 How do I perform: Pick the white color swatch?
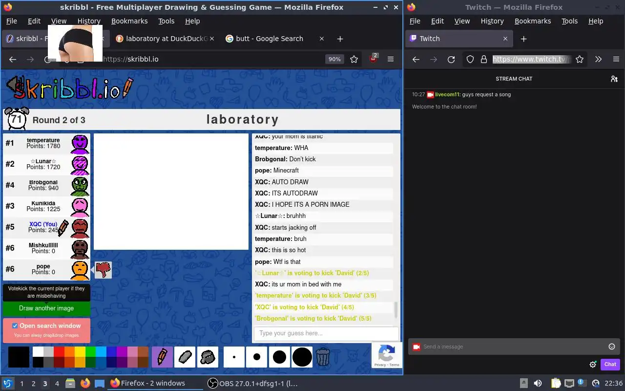click(x=38, y=352)
